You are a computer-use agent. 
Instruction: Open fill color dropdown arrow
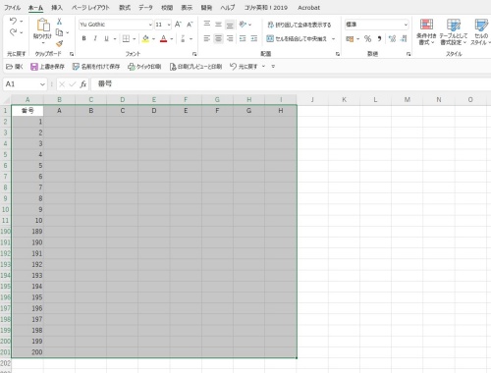pyautogui.click(x=153, y=39)
